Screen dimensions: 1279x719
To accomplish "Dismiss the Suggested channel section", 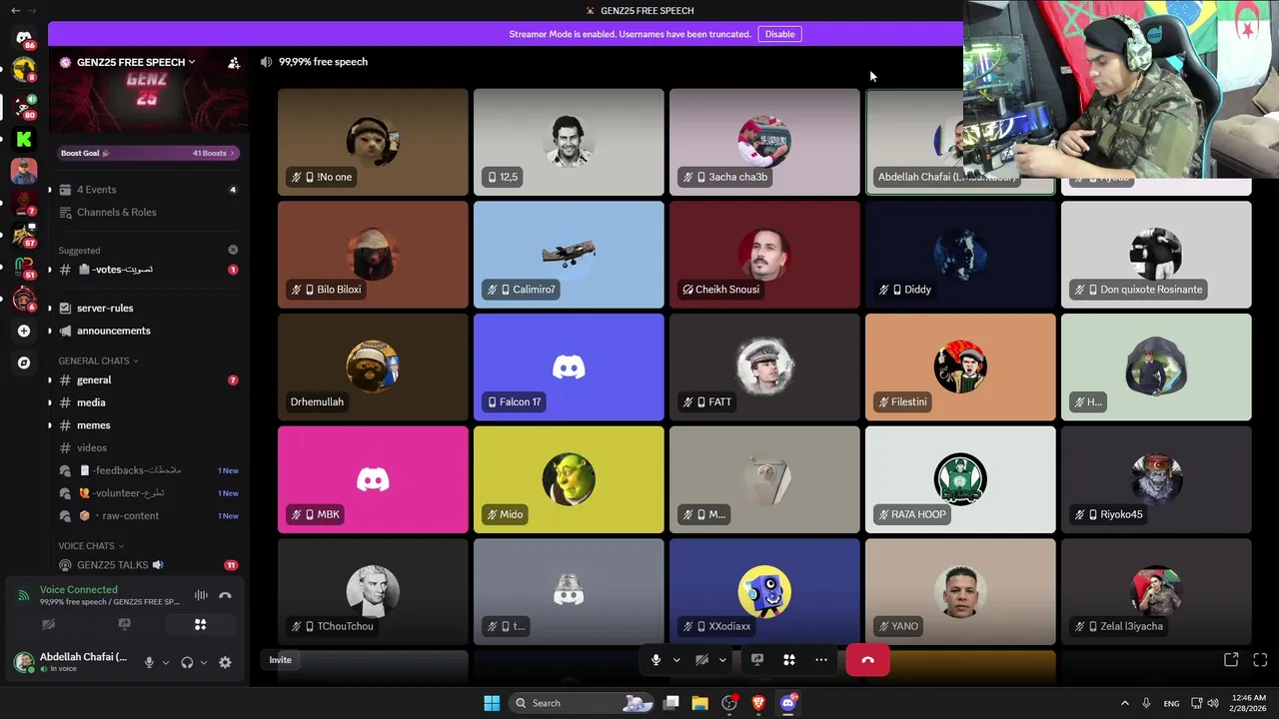I will (x=233, y=250).
